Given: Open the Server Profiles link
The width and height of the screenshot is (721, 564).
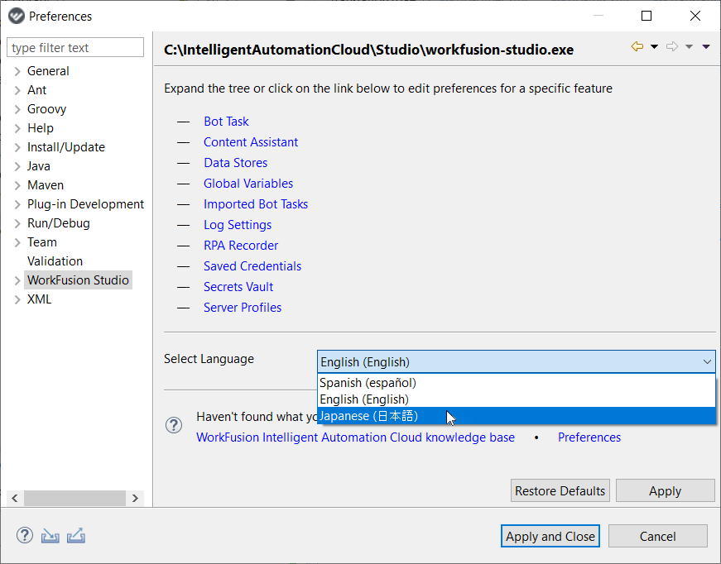Looking at the screenshot, I should pos(243,308).
